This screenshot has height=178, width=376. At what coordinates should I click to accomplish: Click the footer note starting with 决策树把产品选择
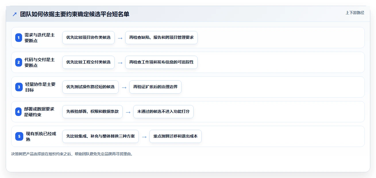[72, 154]
